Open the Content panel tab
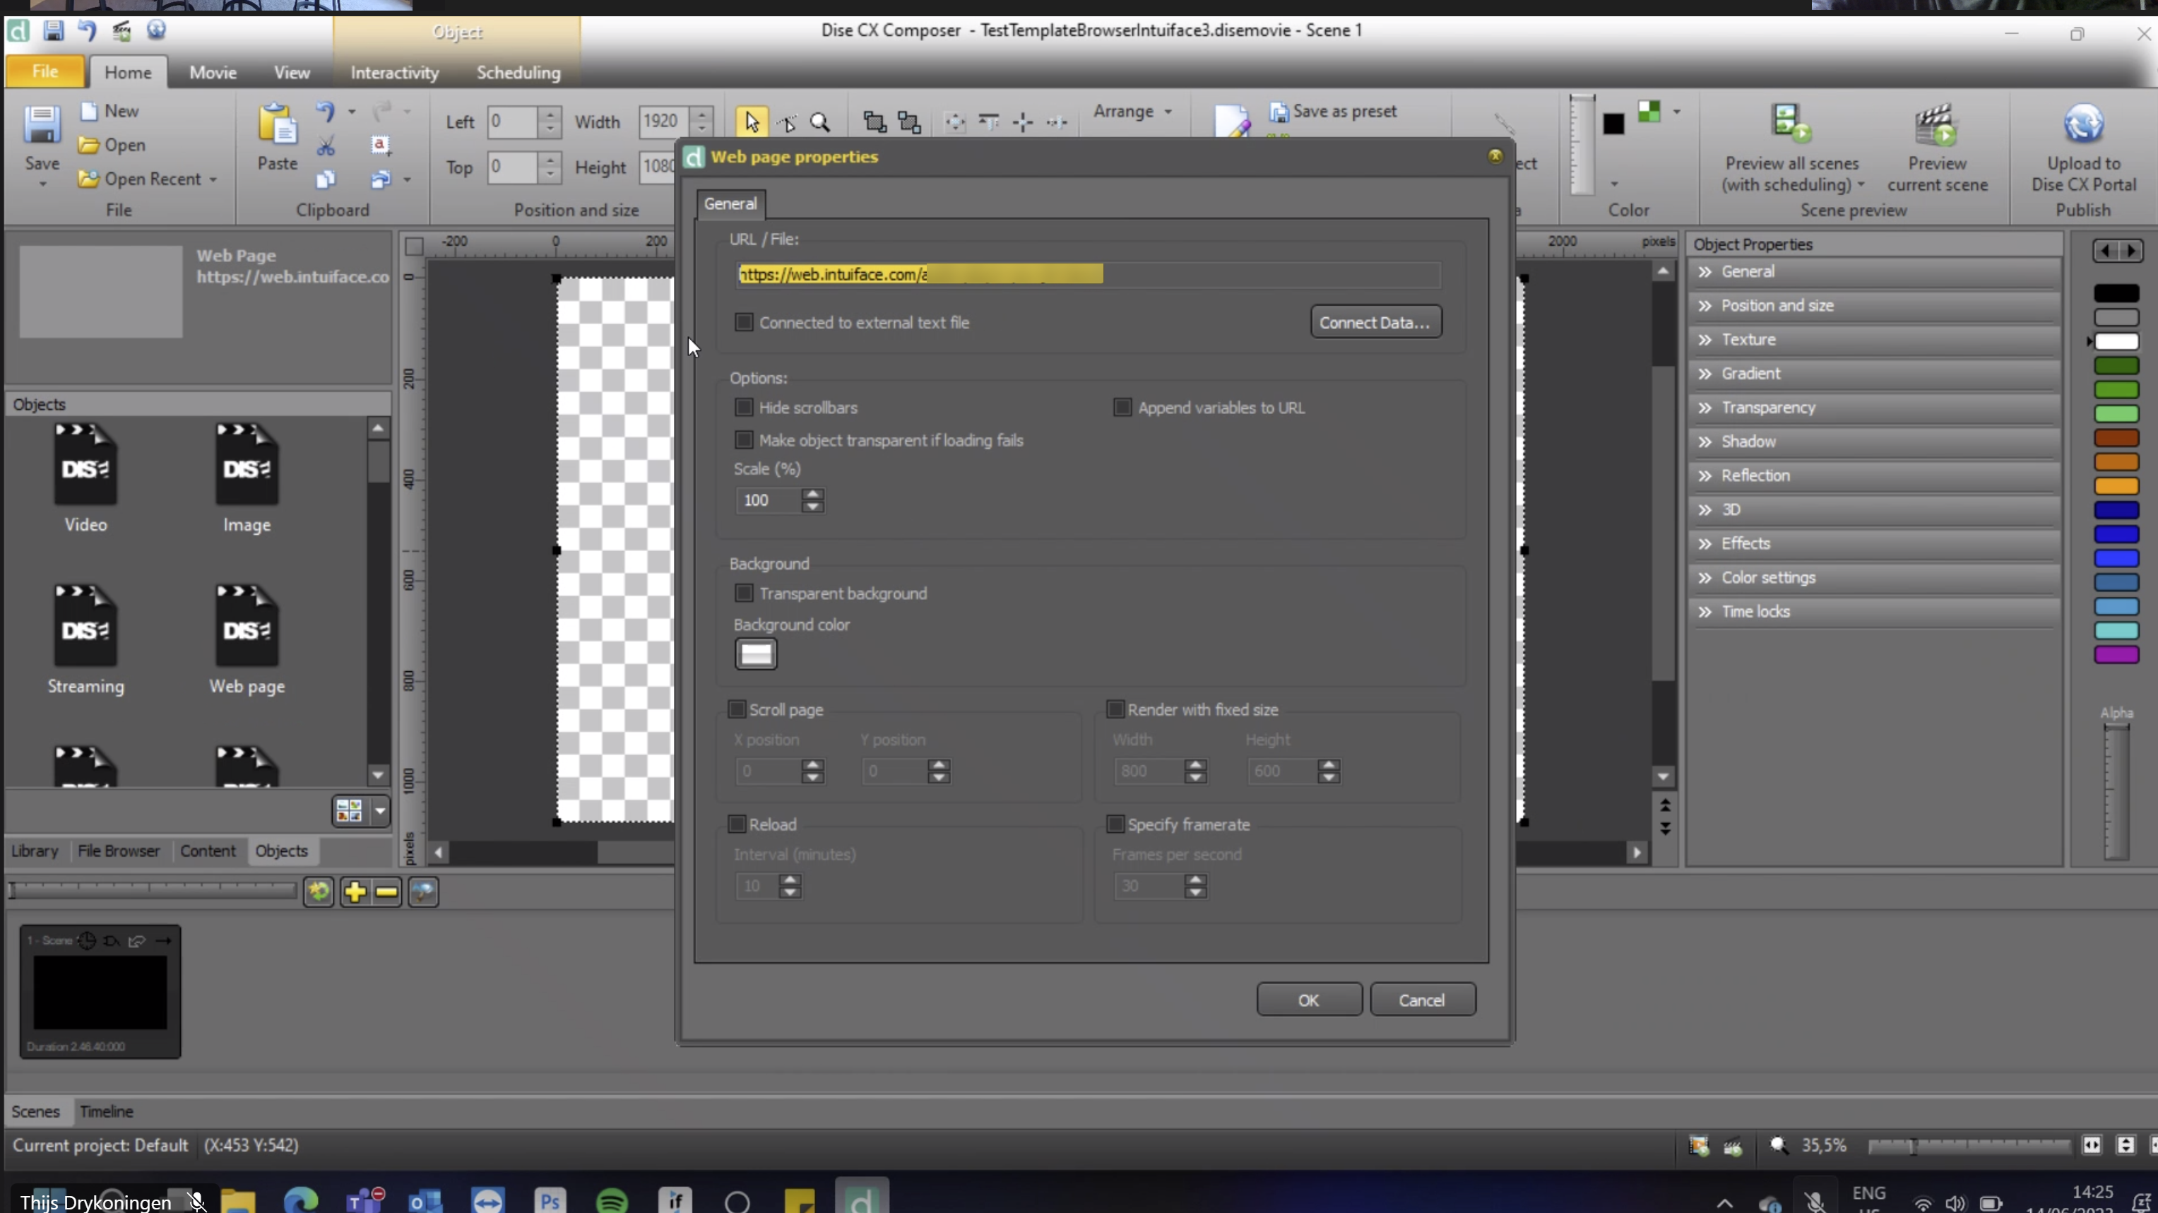The image size is (2158, 1213). tap(208, 851)
